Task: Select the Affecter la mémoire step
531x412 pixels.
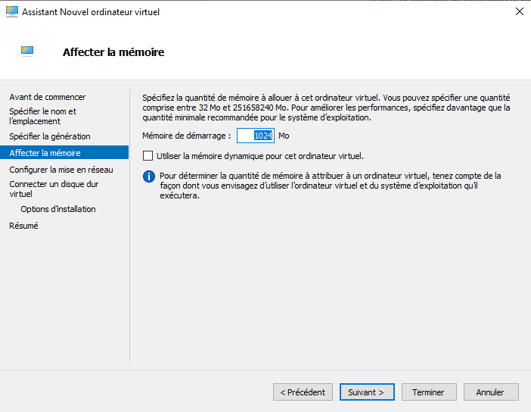Action: 45,153
